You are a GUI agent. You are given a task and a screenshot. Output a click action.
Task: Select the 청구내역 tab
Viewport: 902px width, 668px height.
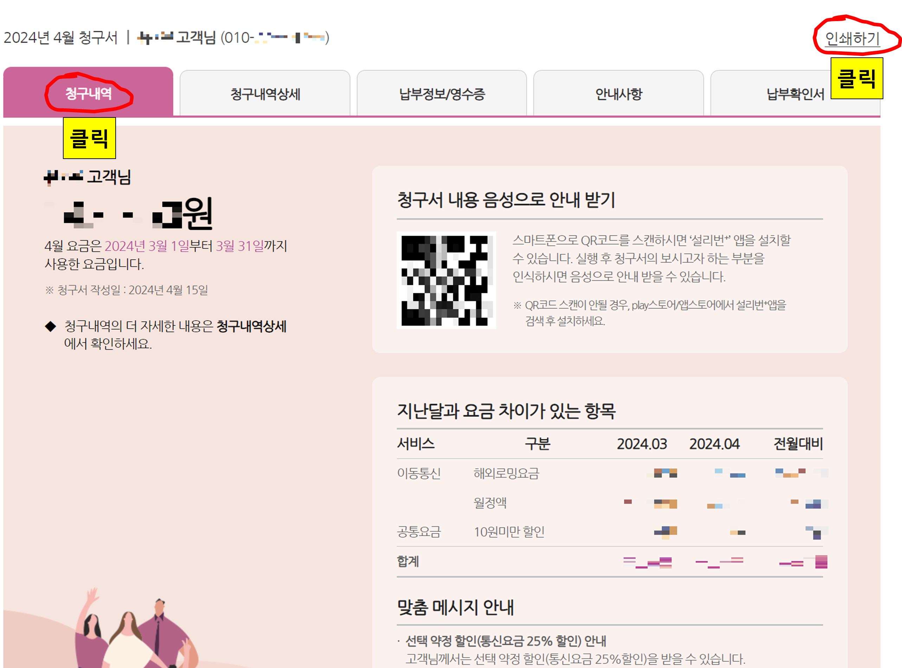[x=88, y=94]
